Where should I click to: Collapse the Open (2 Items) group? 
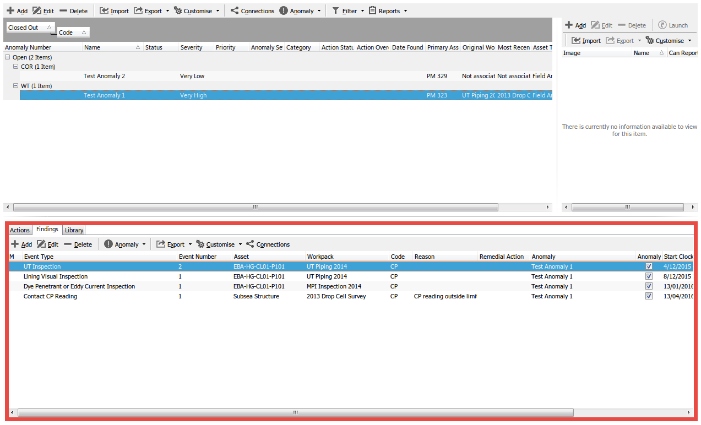pos(8,57)
